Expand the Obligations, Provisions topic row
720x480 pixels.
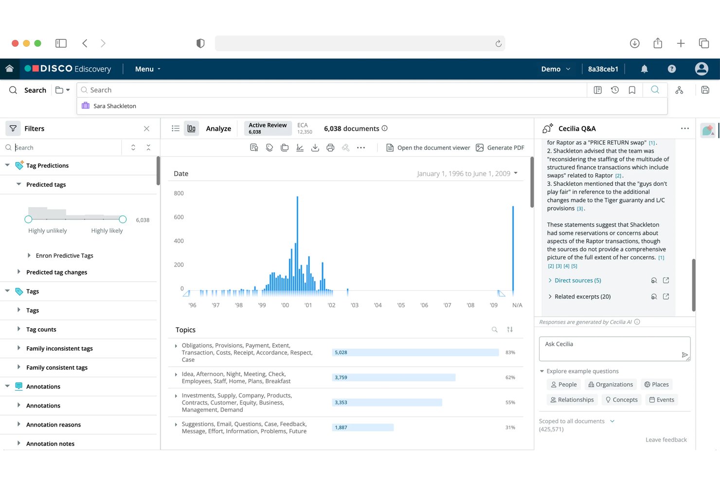[x=176, y=346]
